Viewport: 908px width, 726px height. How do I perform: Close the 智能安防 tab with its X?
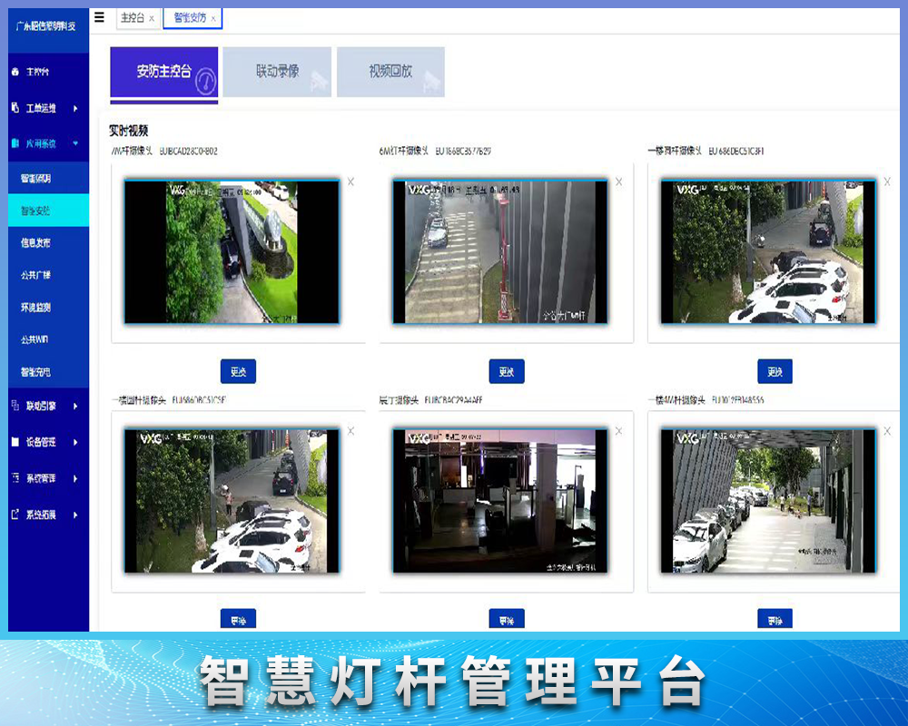coord(214,18)
